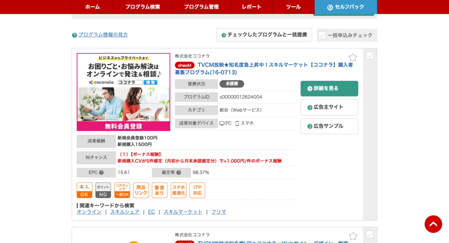The height and width of the screenshot is (243, 449).
Task: Click the フリマ keyword link
Action: (x=218, y=212)
